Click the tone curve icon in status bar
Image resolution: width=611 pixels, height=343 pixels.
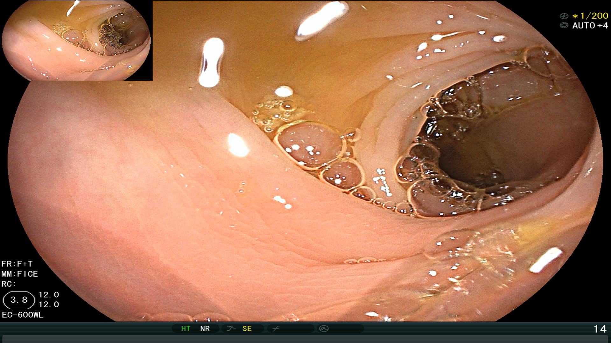tap(275, 328)
